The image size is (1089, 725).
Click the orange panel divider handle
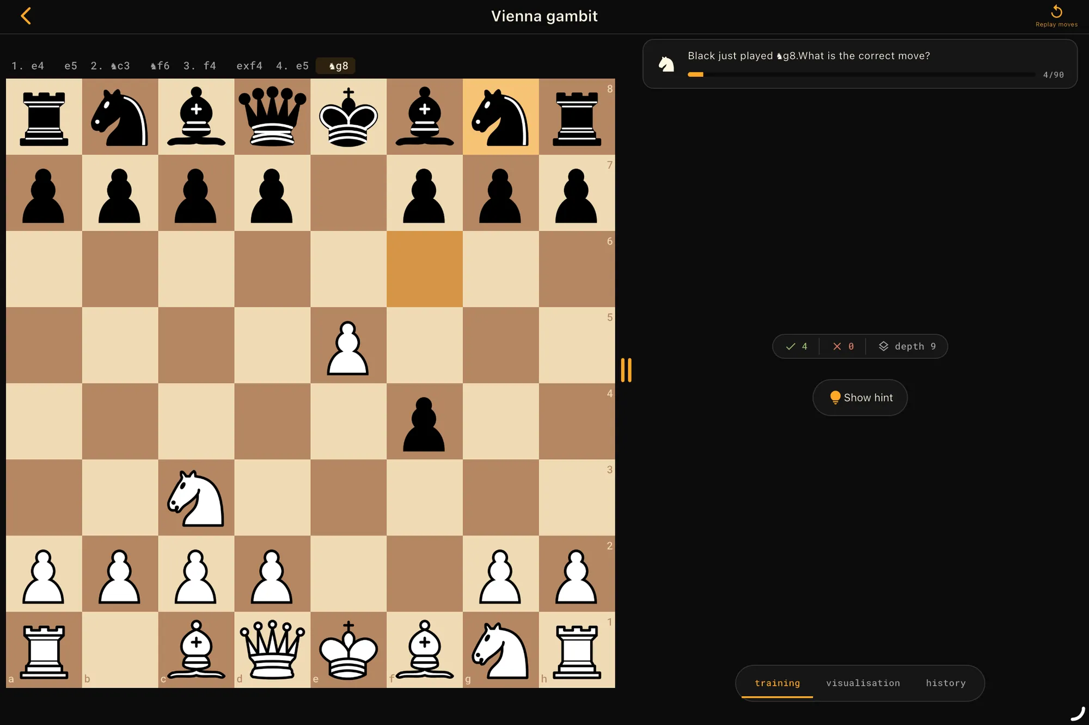[x=626, y=370]
